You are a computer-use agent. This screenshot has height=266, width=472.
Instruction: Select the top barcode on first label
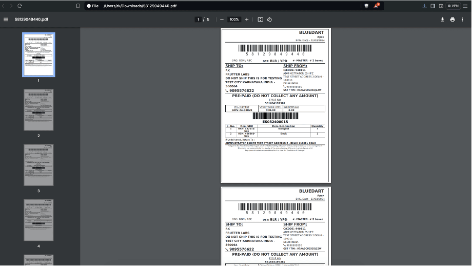click(x=275, y=48)
